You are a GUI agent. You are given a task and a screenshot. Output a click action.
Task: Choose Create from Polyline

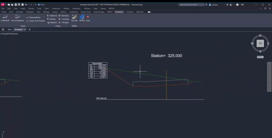(35, 21)
